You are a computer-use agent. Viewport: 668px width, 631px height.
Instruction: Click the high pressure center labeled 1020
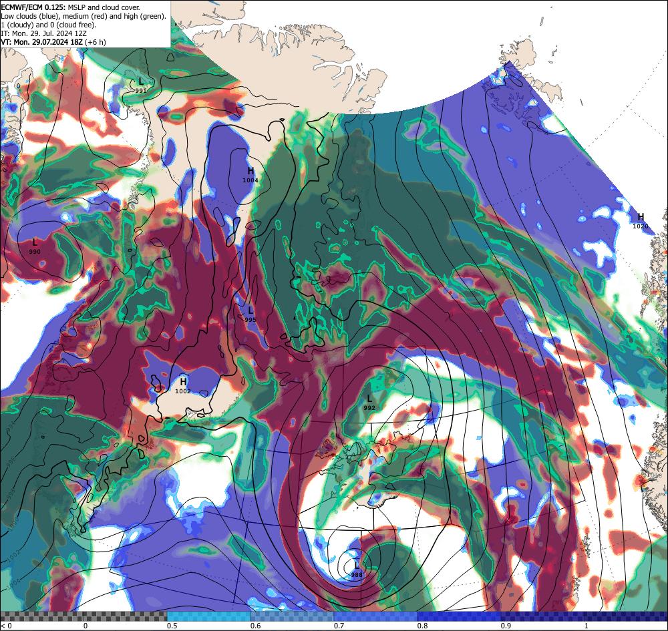[641, 222]
